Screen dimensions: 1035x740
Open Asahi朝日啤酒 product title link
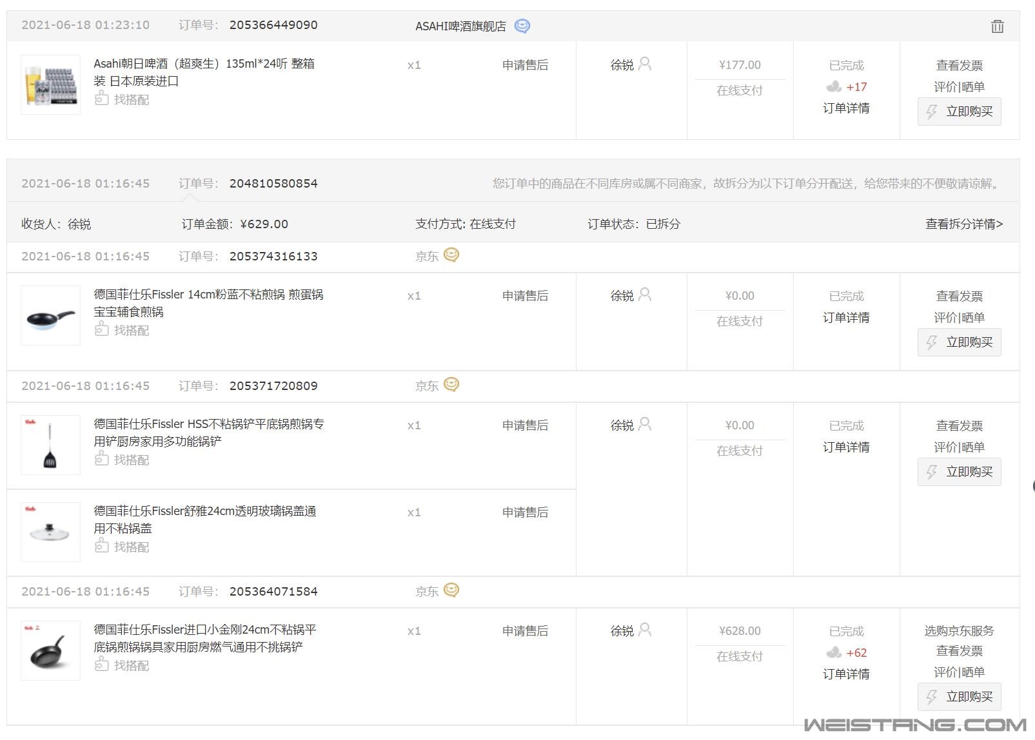204,72
